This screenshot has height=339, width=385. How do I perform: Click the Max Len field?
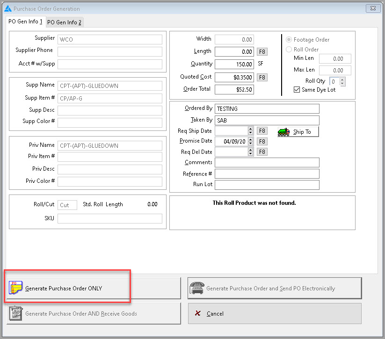[335, 71]
